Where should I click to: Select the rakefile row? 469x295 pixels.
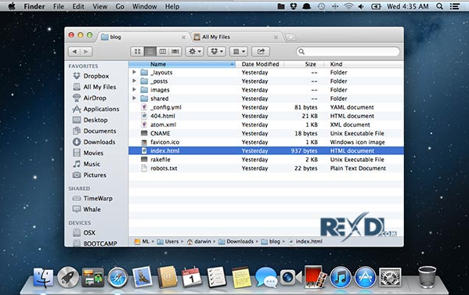coord(266,160)
